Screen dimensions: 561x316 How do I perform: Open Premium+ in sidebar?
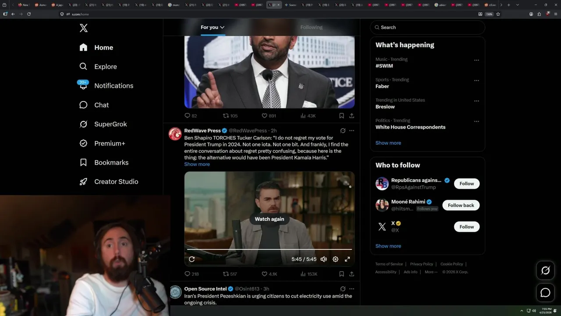tap(102, 144)
